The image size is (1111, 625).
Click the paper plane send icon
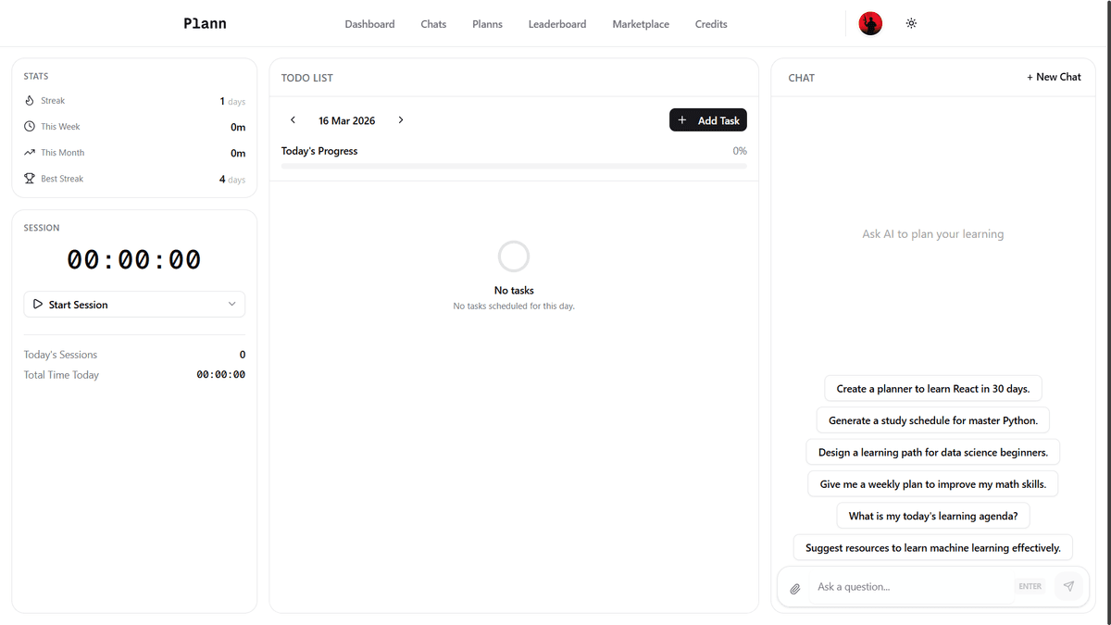click(1068, 586)
